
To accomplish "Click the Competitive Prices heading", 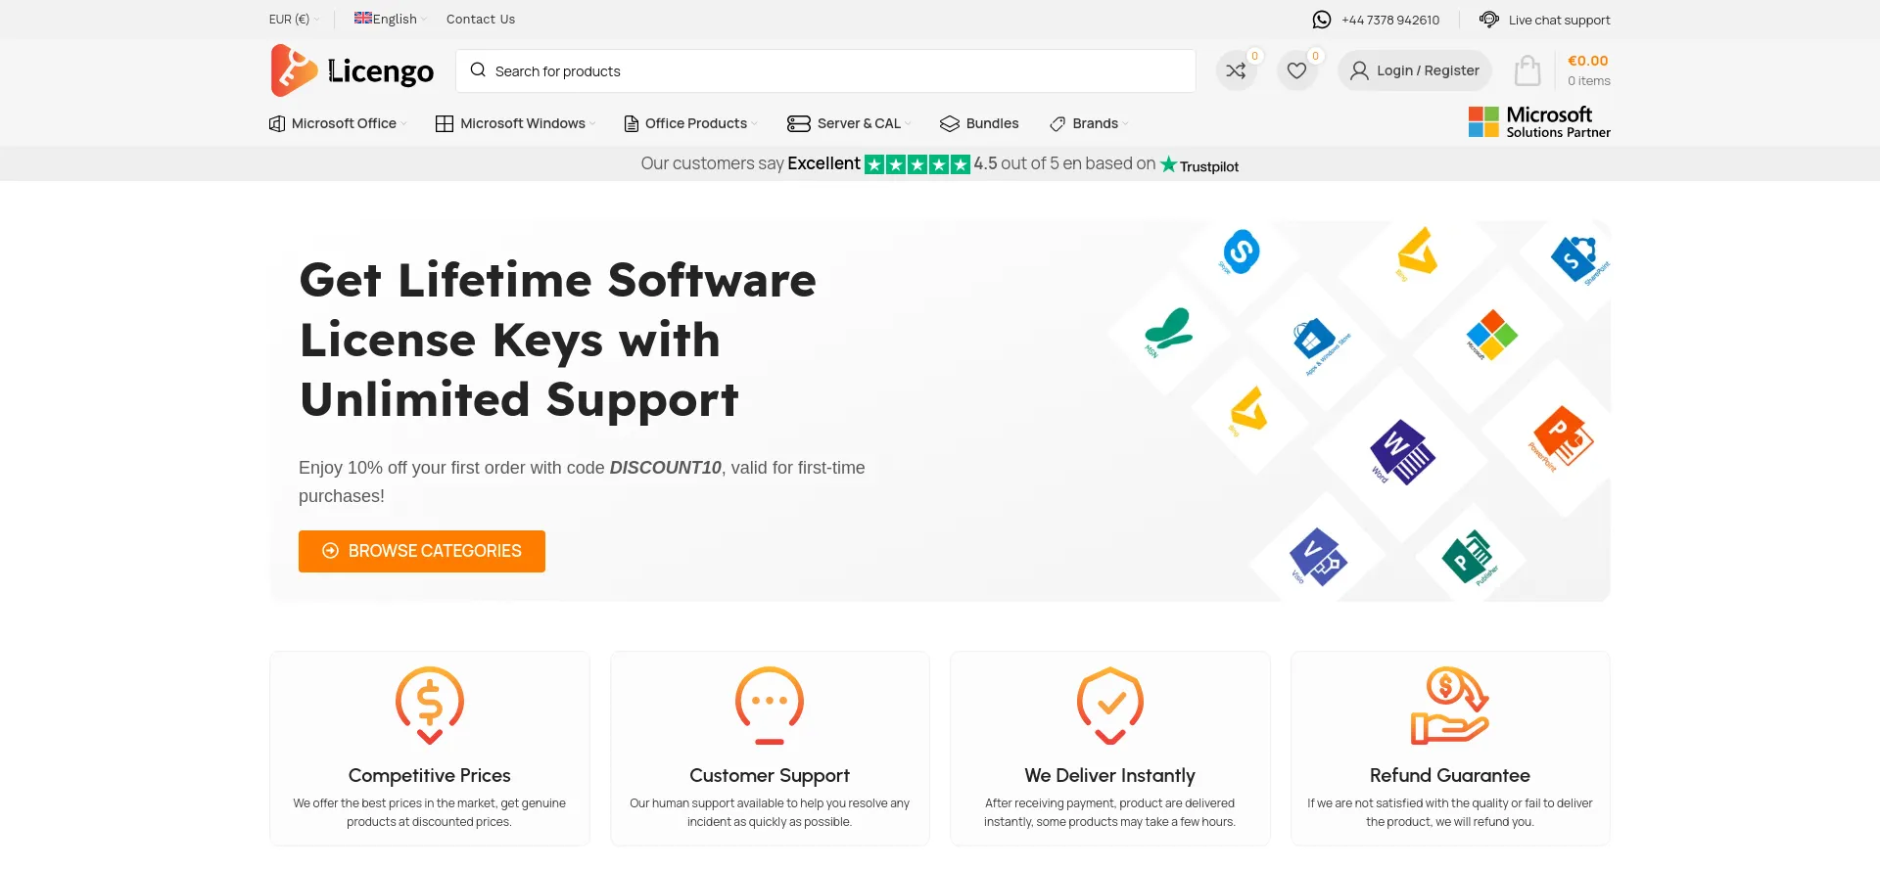I will coord(430,775).
